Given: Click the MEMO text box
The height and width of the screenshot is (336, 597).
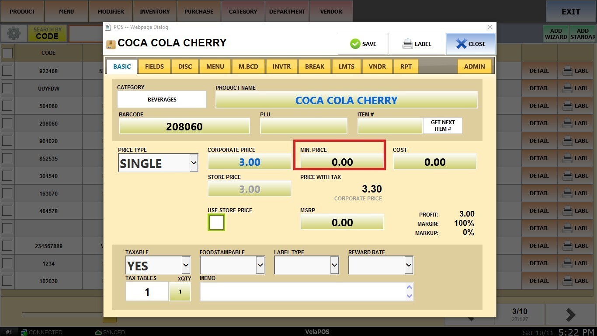Looking at the screenshot, I should coord(306,291).
